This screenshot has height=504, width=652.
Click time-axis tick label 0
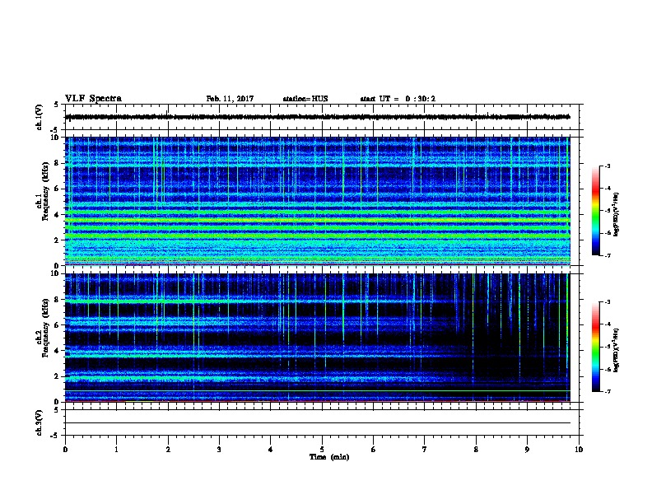65,450
